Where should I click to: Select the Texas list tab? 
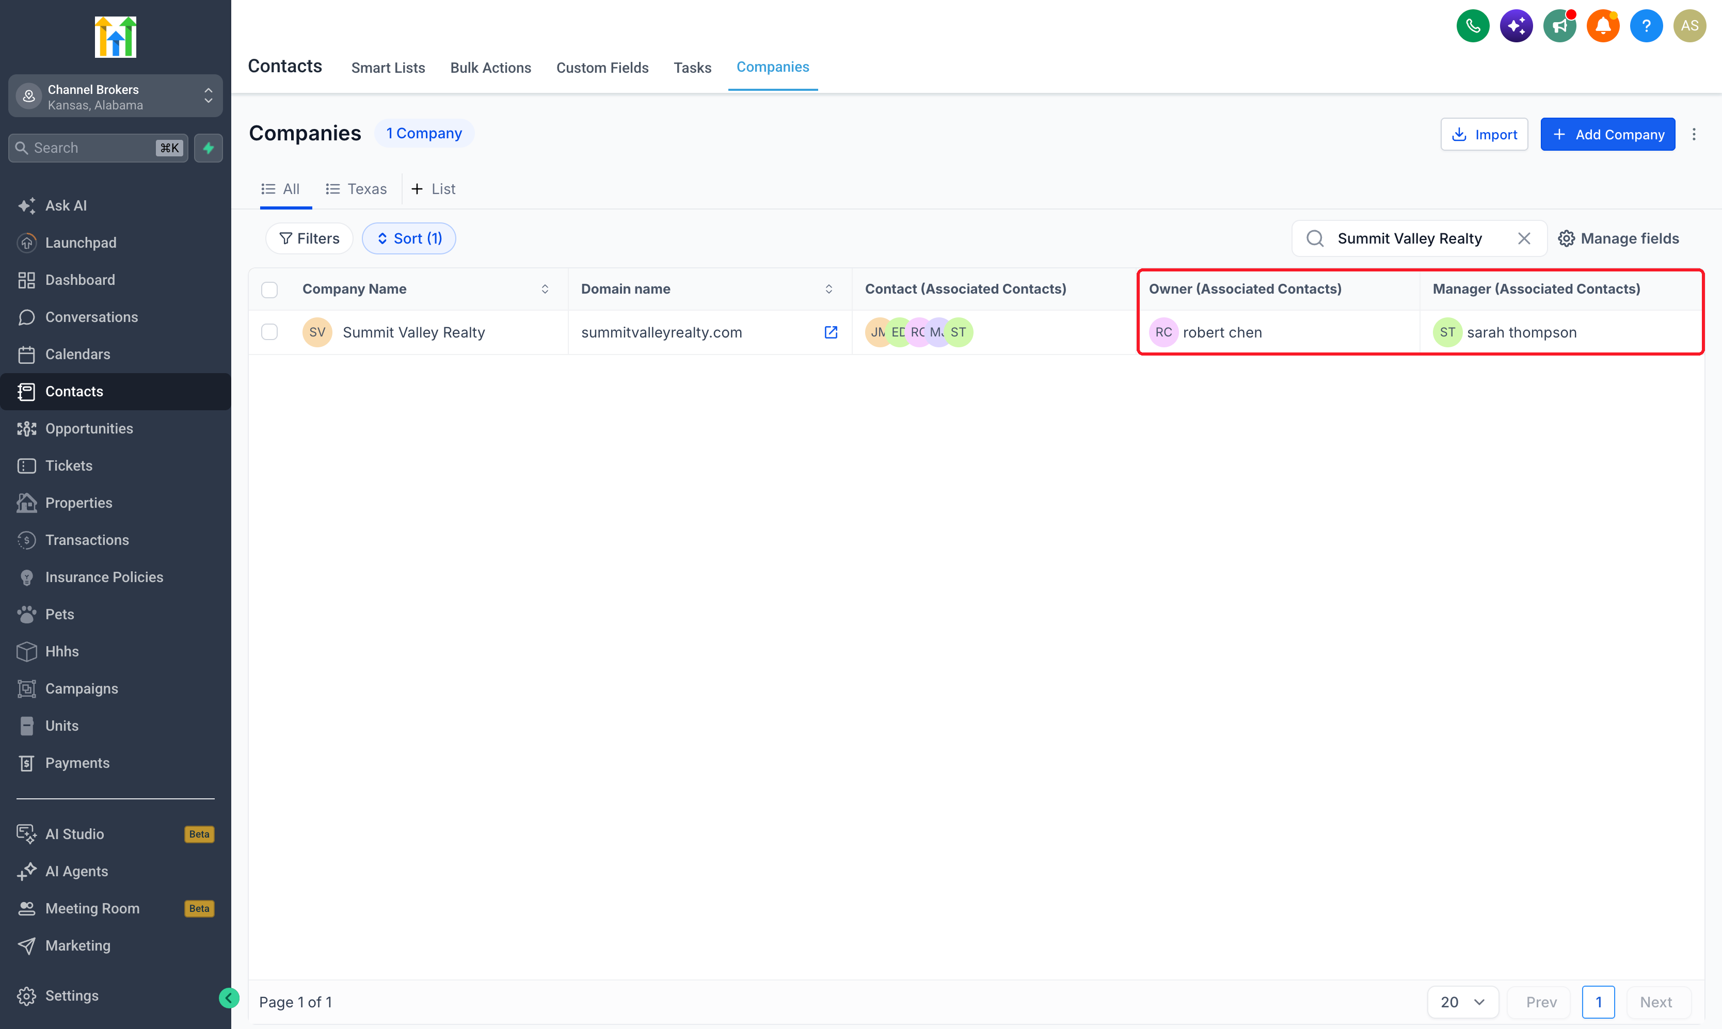(357, 189)
